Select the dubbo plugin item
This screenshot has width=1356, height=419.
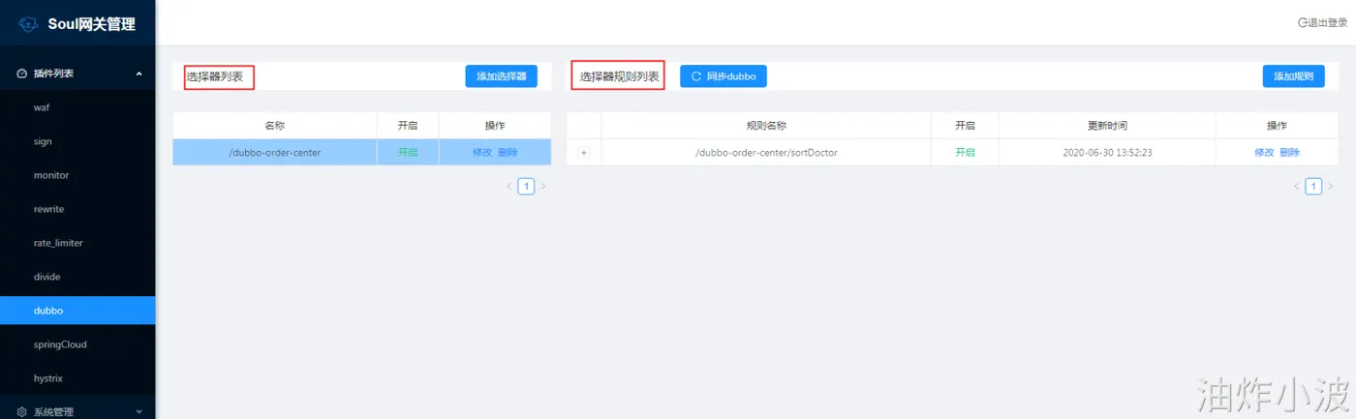pos(77,311)
